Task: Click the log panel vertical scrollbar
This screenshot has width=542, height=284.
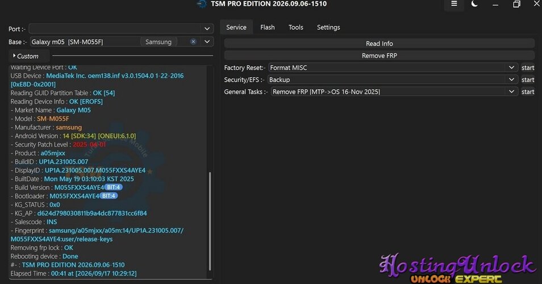Action: pos(210,221)
